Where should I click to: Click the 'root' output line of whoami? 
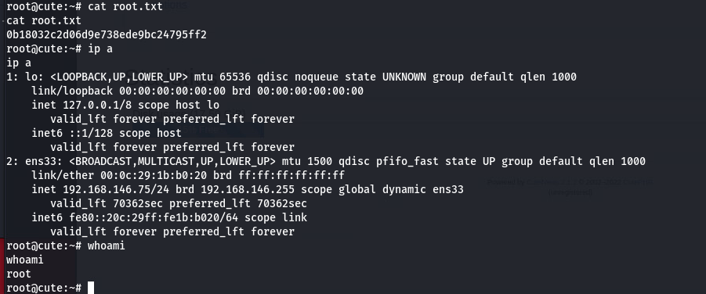coord(19,274)
